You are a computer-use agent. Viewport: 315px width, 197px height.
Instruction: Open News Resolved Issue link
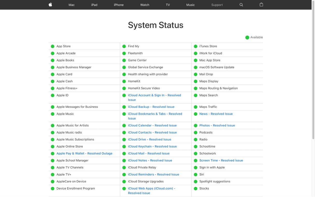point(216,114)
